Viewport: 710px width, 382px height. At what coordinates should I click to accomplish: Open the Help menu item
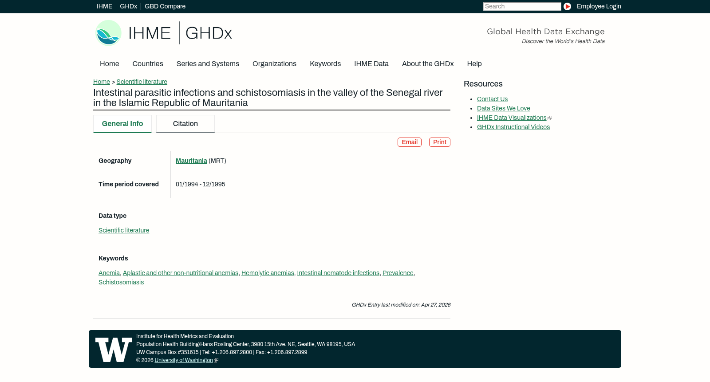(x=474, y=64)
